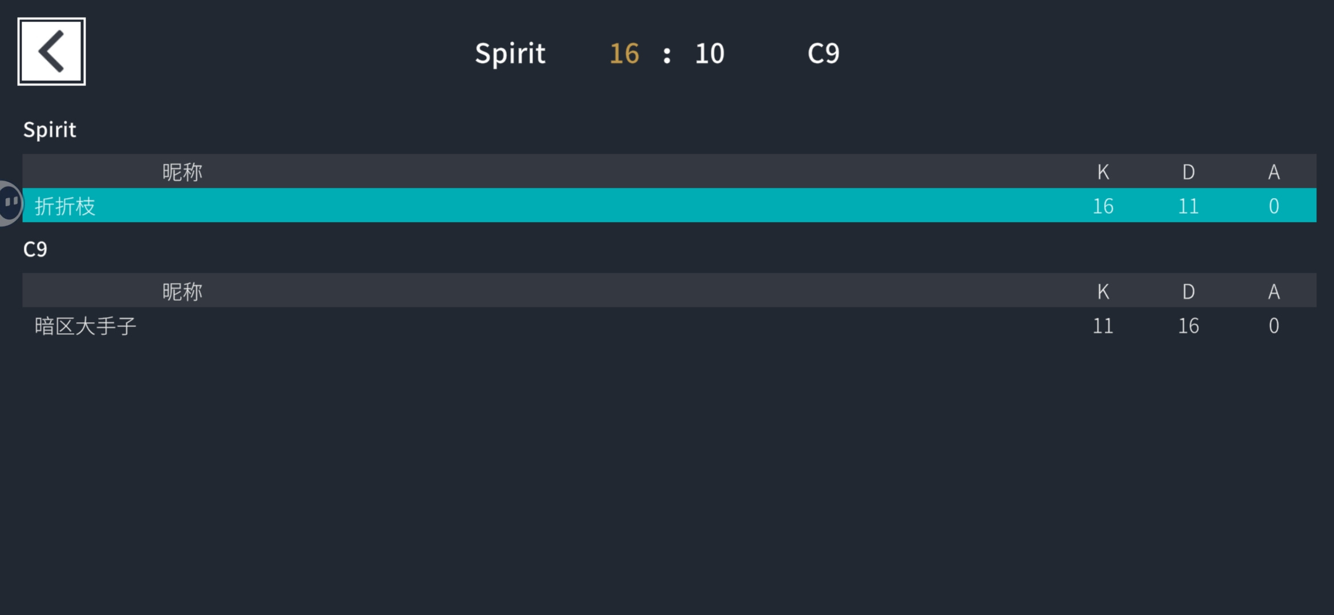Click the C9 team name in header
Viewport: 1334px width, 615px height.
(x=823, y=54)
